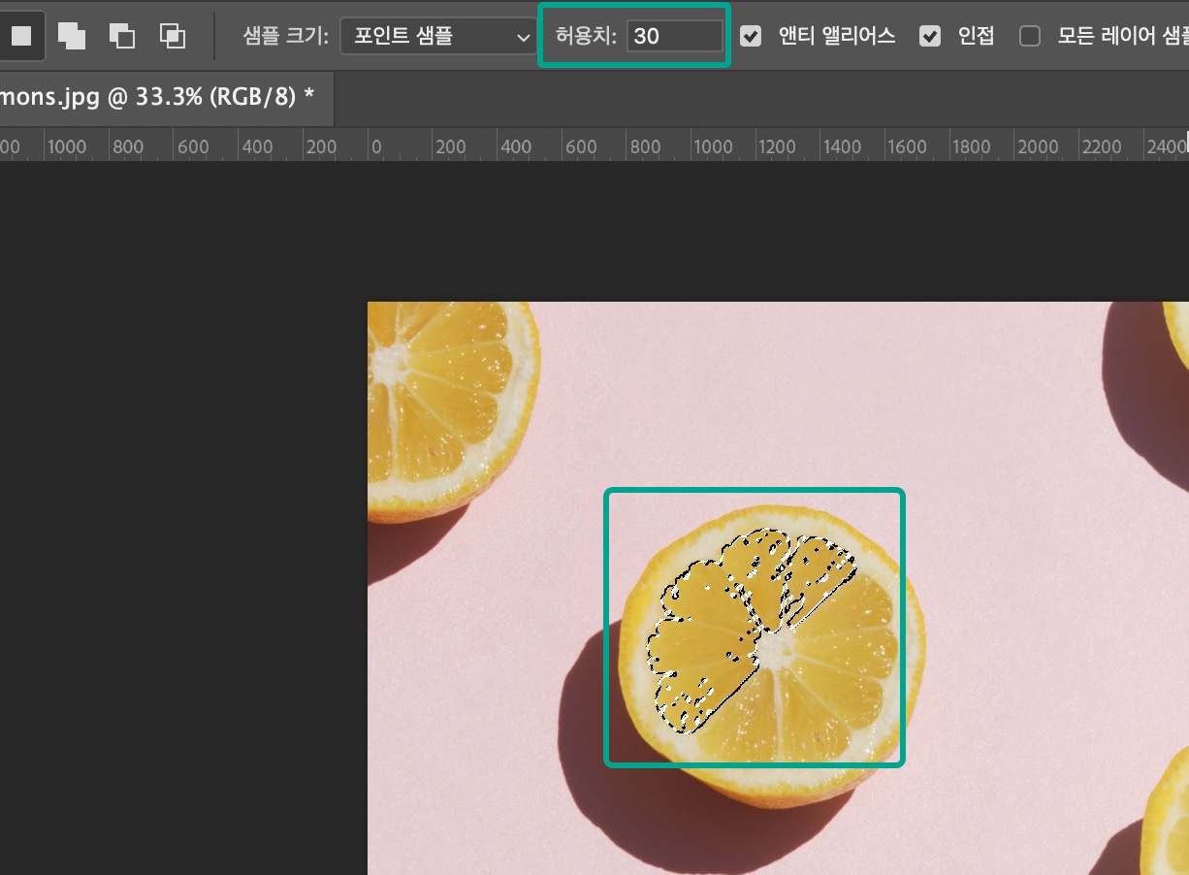The image size is (1189, 875).
Task: Click the 허용치 input field with 30
Action: (675, 37)
